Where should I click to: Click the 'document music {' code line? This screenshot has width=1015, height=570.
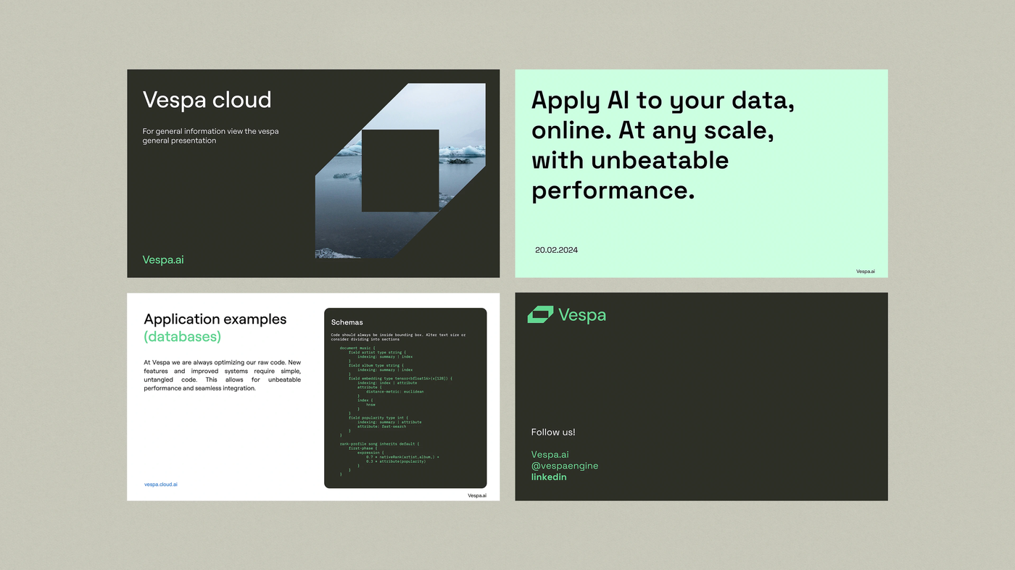(x=357, y=348)
